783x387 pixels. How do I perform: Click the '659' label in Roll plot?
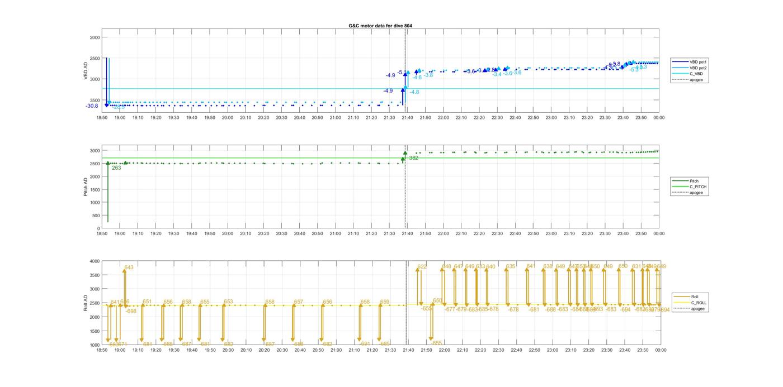point(385,302)
